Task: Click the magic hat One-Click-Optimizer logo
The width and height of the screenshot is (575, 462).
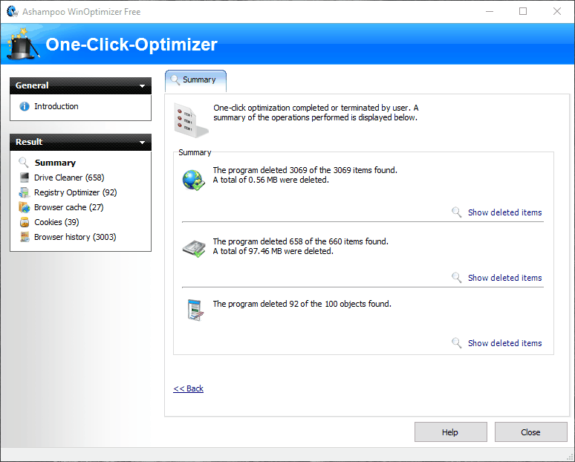Action: click(x=23, y=44)
